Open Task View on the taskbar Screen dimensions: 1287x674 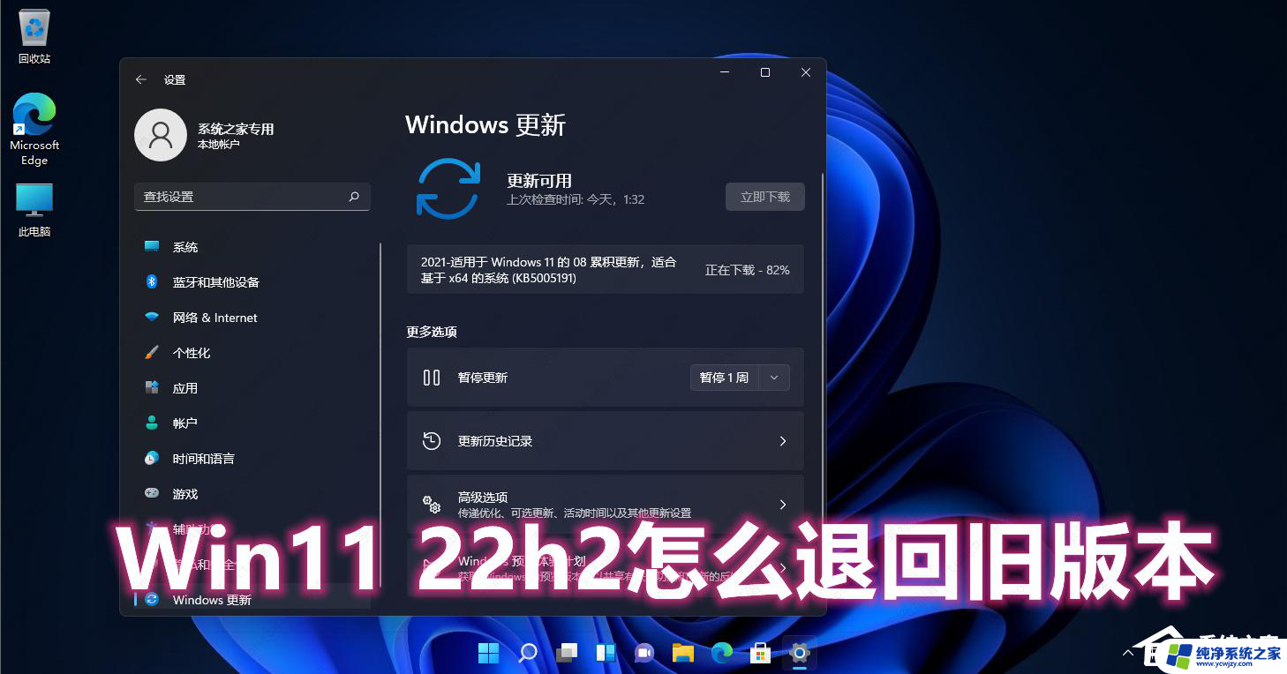click(567, 653)
